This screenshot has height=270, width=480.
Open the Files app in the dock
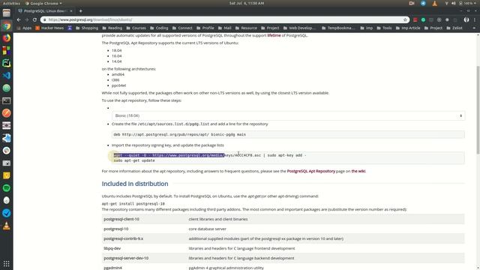click(x=7, y=13)
